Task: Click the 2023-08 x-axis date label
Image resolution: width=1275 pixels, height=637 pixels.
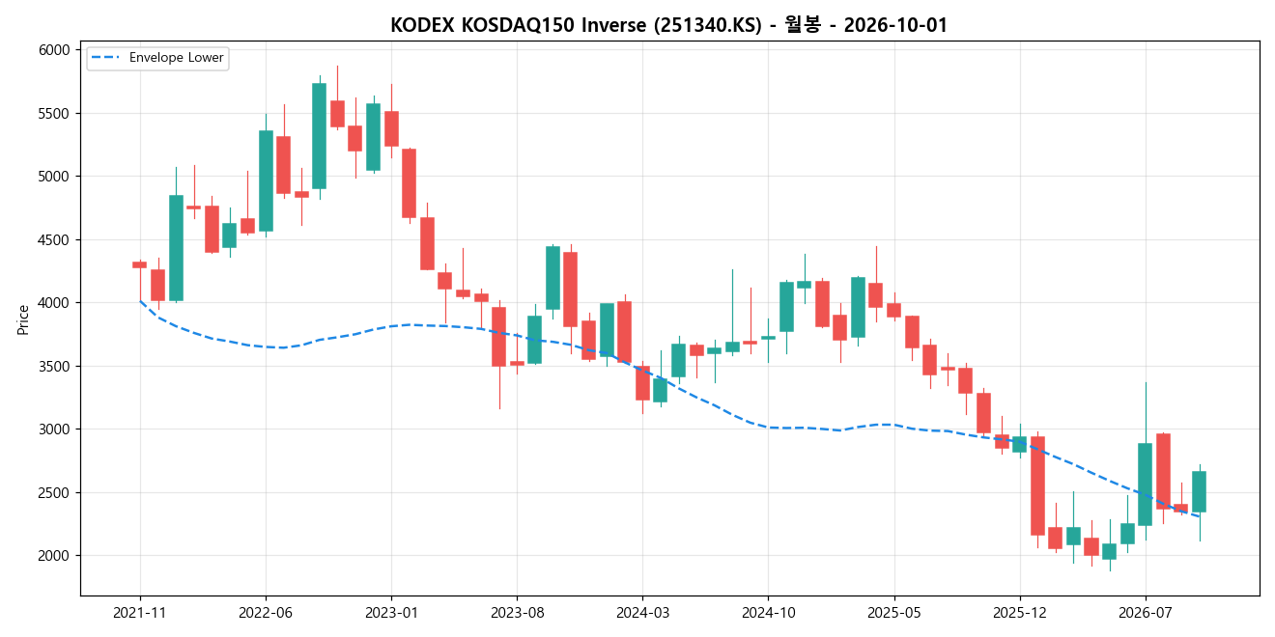Action: tap(517, 611)
